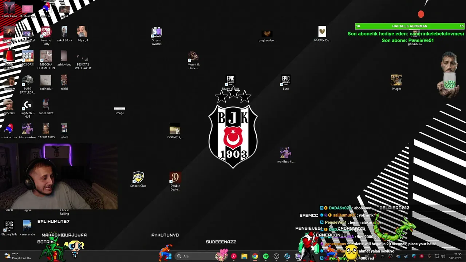Open the Stream Avatars desktop shortcut

point(157,36)
